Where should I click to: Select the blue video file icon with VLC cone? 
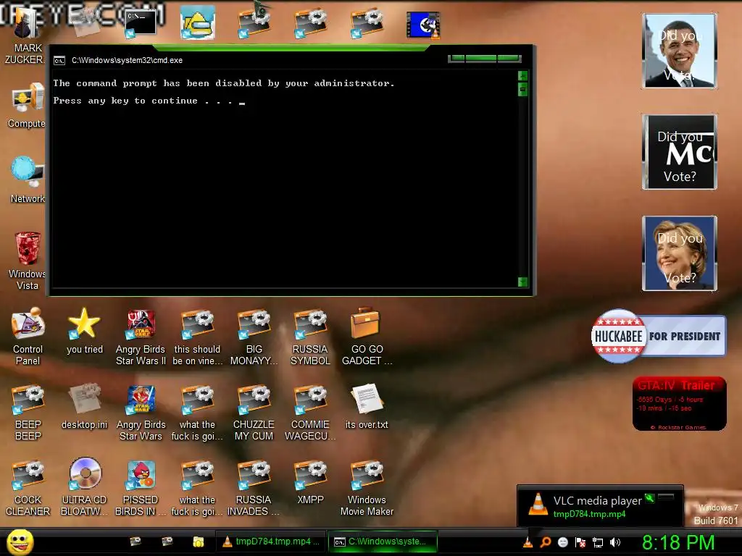(423, 25)
